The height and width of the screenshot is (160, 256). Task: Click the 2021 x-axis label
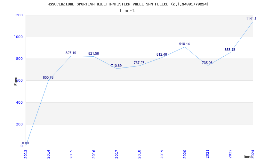[x=207, y=155]
